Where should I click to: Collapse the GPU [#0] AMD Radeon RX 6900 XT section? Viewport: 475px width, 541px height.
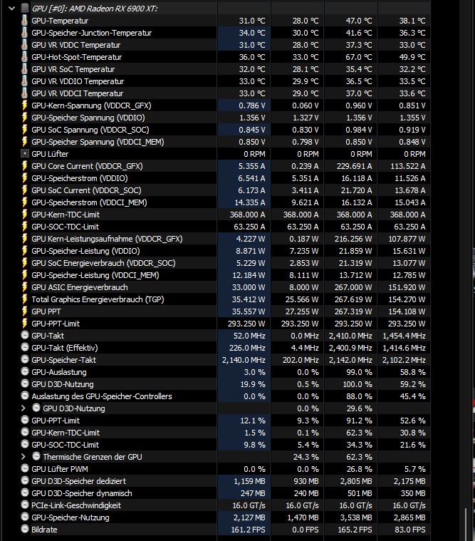11,9
